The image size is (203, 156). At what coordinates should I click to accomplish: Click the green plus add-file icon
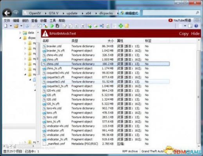tap(121, 26)
